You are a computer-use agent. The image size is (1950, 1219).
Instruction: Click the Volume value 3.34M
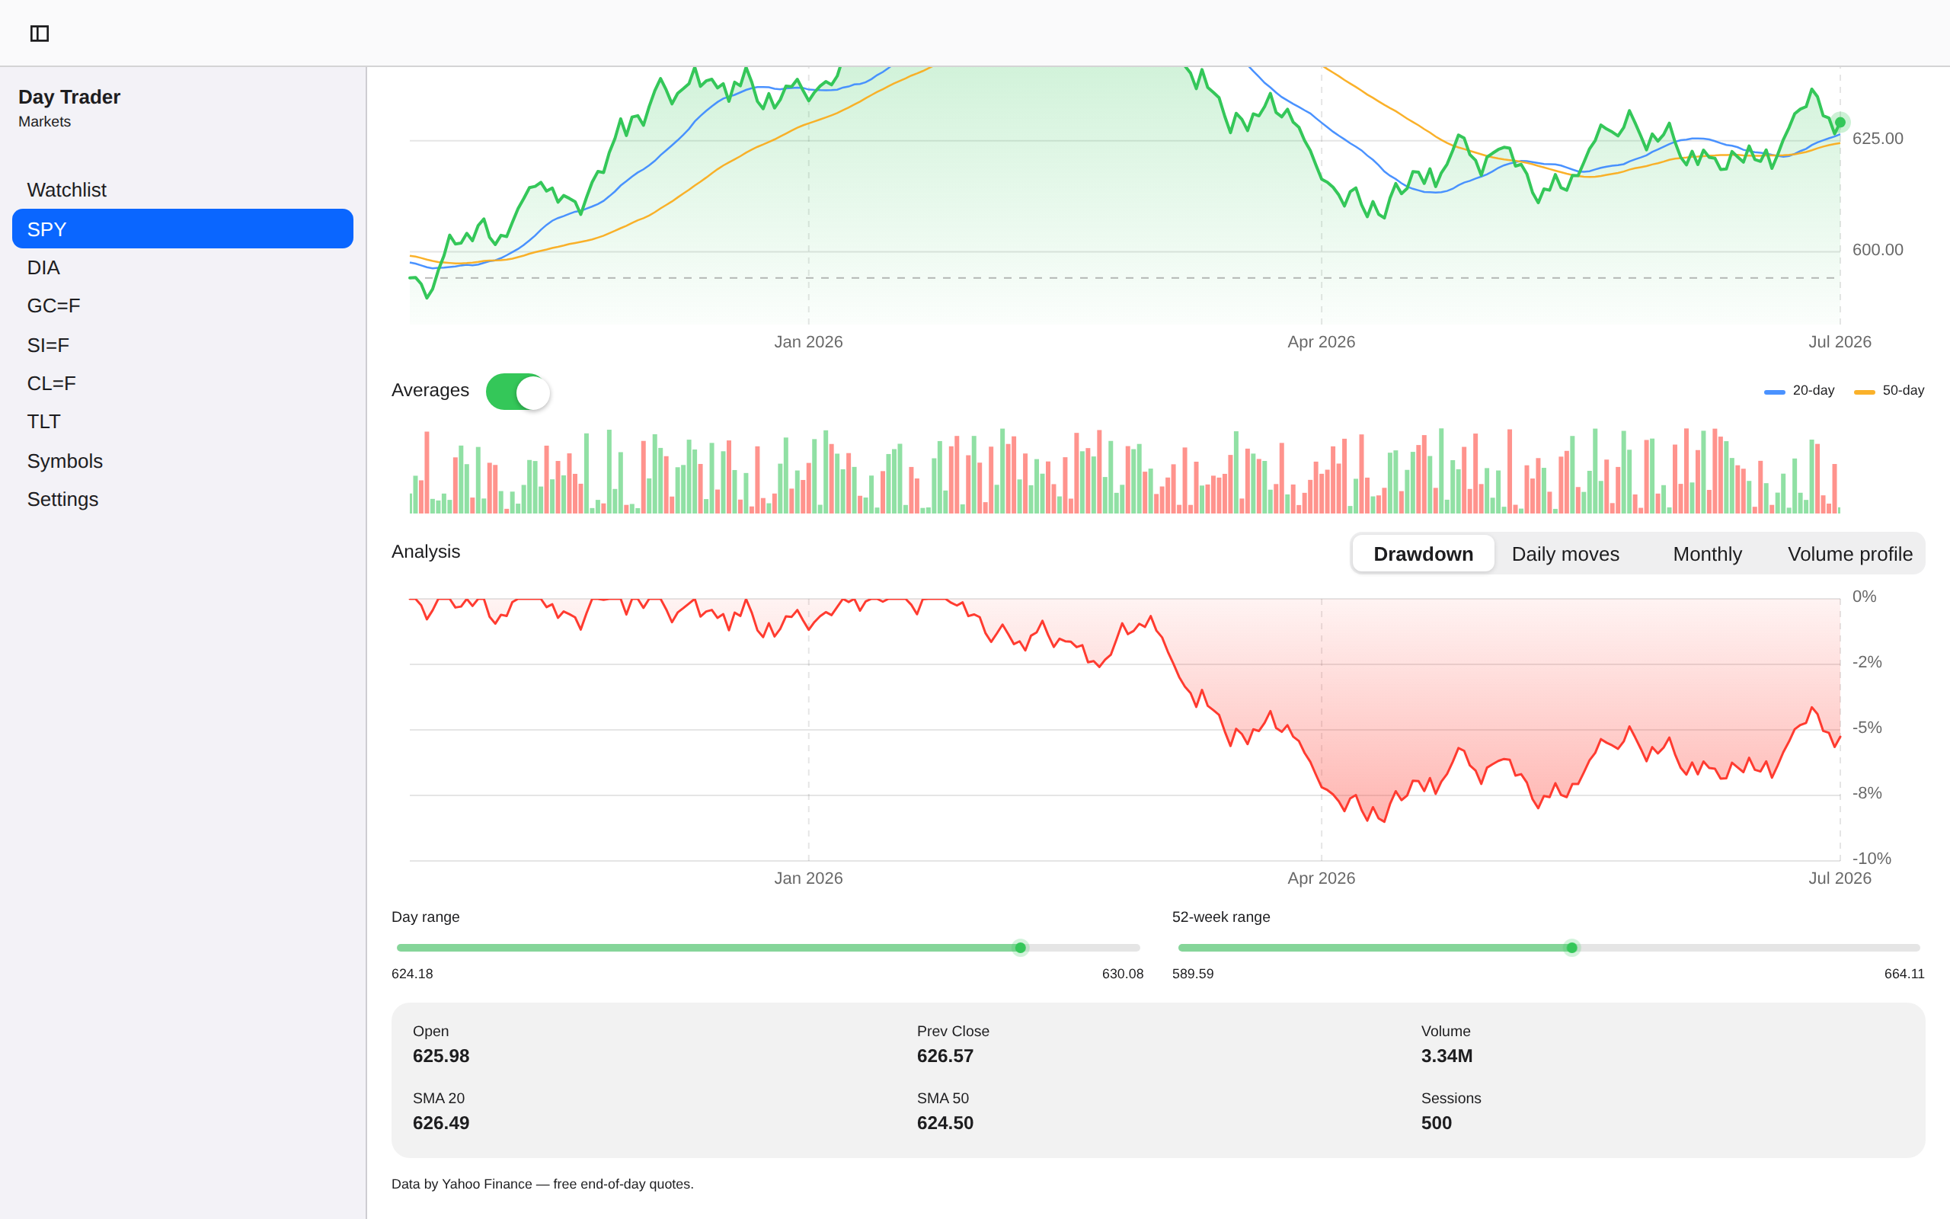click(1447, 1056)
